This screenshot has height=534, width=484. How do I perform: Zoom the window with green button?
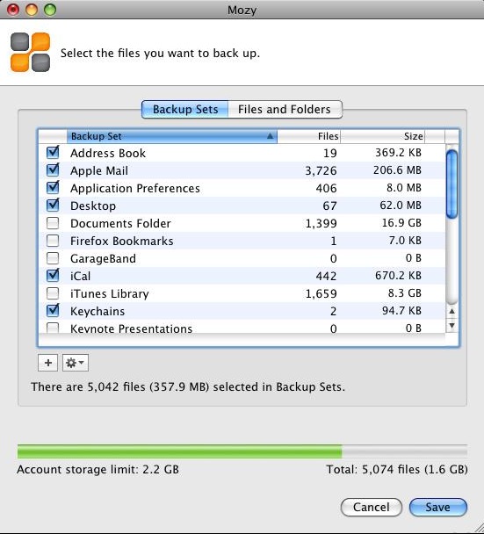[x=50, y=10]
